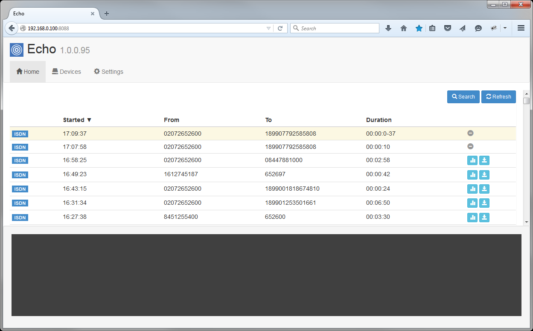
Task: Click the call list scrollbar up arrow
Action: coord(526,93)
